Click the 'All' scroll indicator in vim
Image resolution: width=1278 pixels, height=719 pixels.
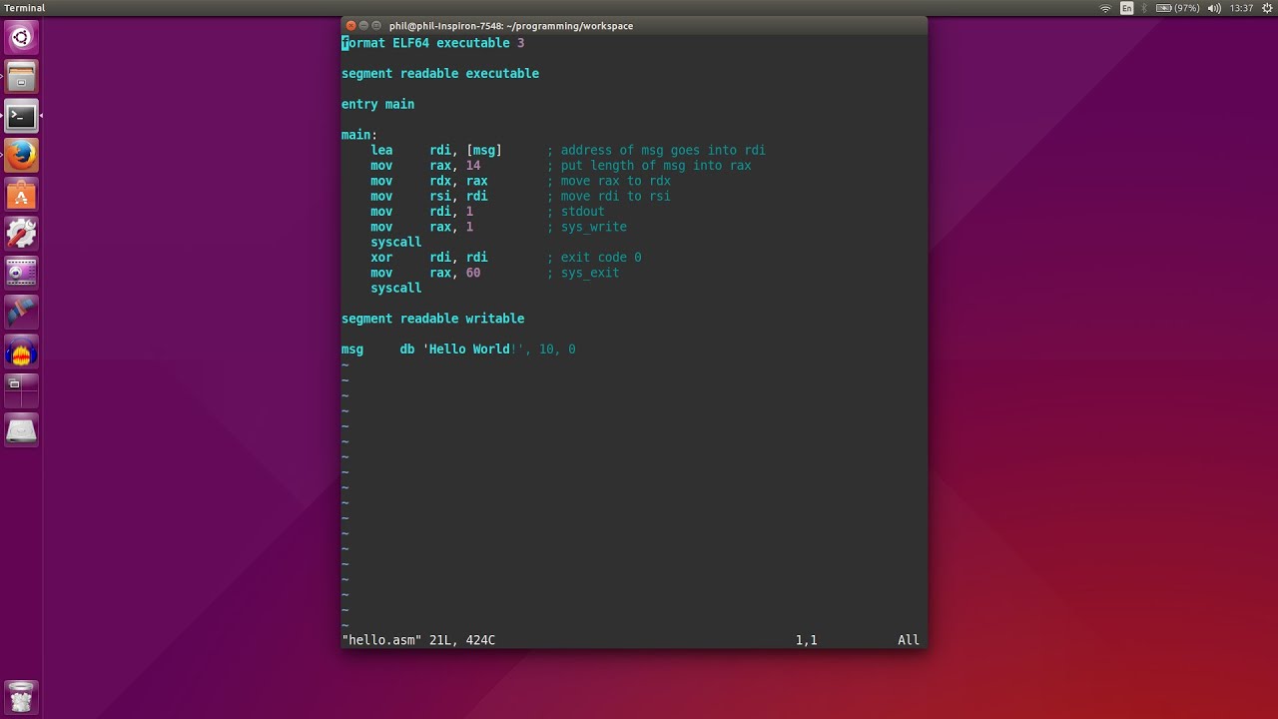[909, 640]
